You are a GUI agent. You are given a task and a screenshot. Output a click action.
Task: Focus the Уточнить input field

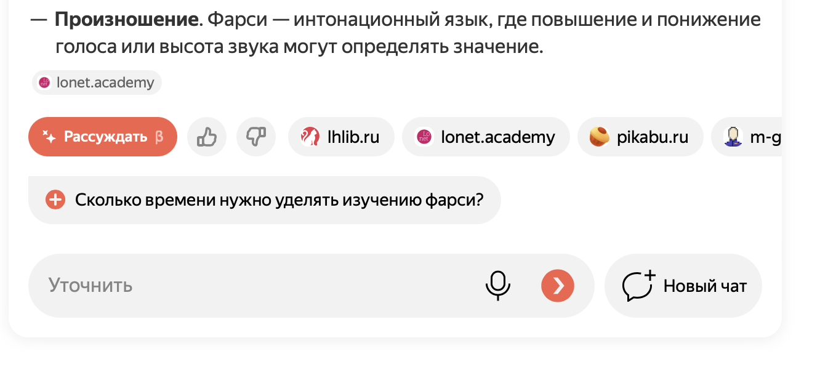pyautogui.click(x=246, y=286)
